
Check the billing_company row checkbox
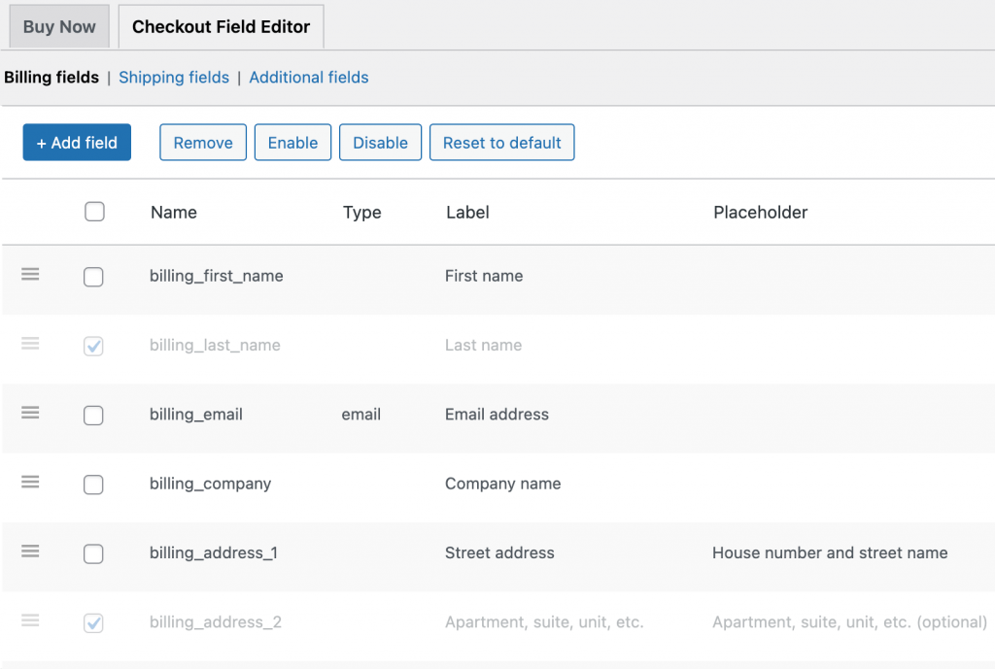(x=93, y=485)
